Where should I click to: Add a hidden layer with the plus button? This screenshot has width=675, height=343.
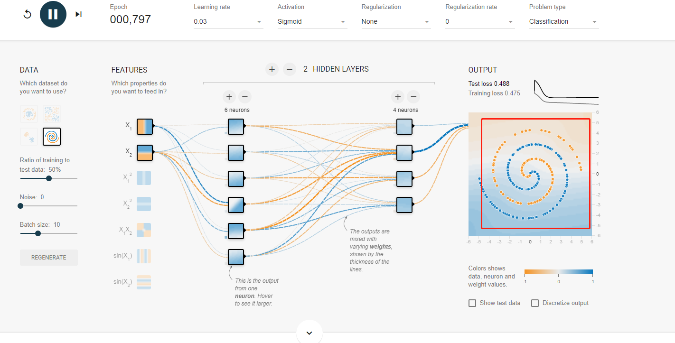click(x=272, y=69)
